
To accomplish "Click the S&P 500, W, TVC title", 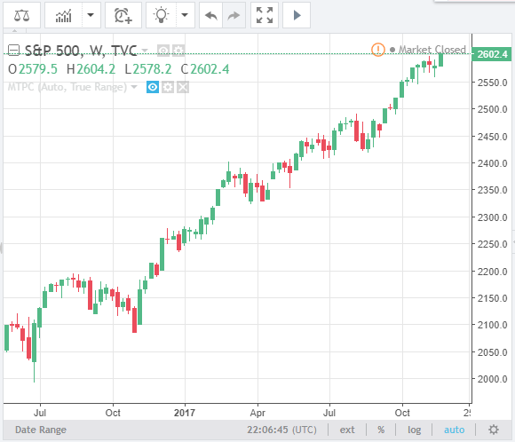I will [81, 51].
